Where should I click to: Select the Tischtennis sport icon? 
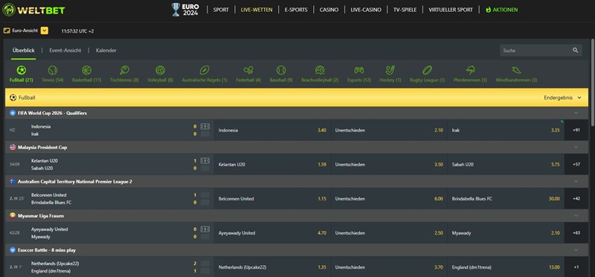124,70
